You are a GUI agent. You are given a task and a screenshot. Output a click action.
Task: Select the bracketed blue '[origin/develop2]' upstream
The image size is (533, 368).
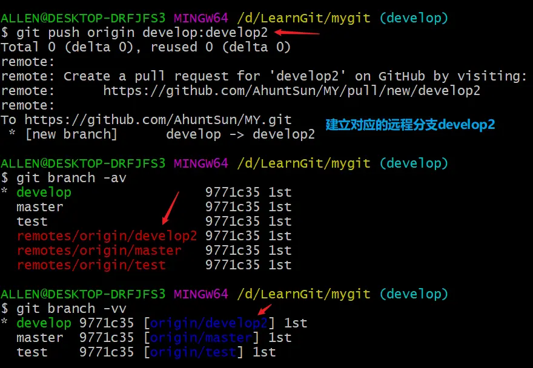coord(209,323)
